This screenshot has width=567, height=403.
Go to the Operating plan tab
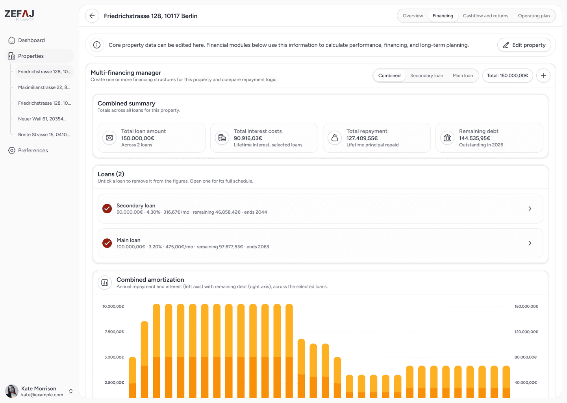[x=534, y=16]
